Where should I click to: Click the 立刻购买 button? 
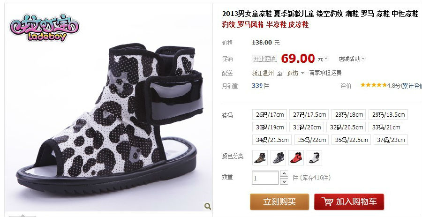pos(279,202)
